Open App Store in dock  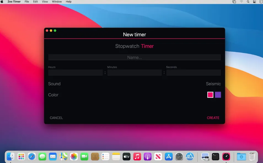(x=169, y=156)
